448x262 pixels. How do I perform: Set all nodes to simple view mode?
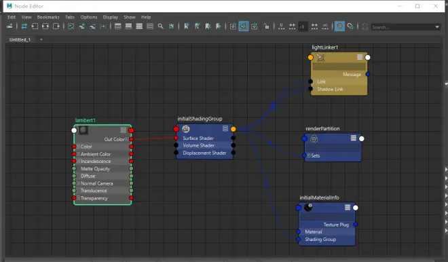pos(117,26)
